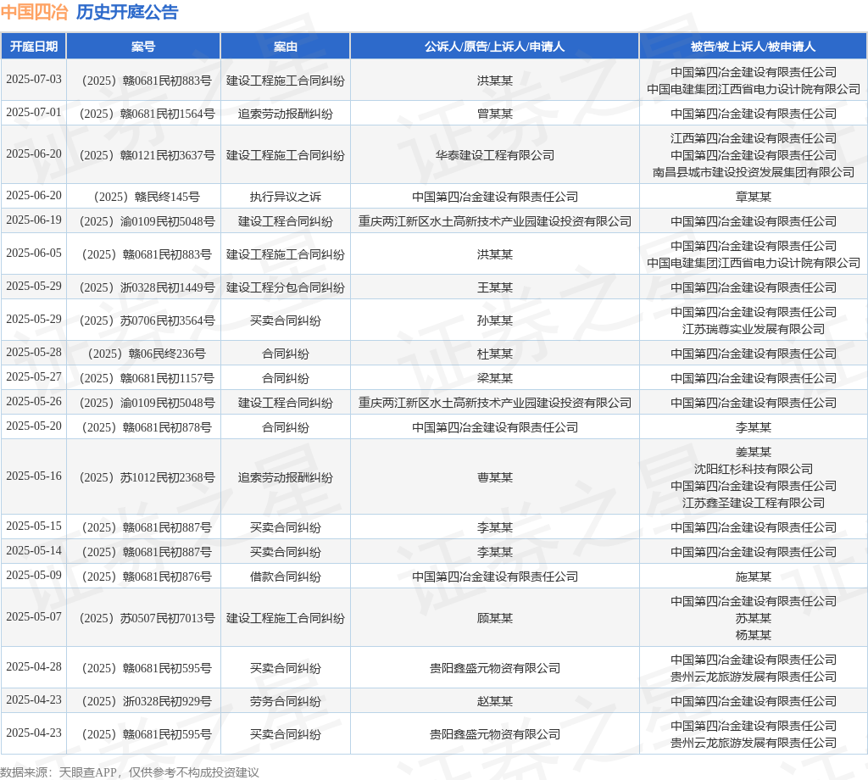Click the 执行异议之诉 case cause
This screenshot has height=780, width=868.
[285, 197]
